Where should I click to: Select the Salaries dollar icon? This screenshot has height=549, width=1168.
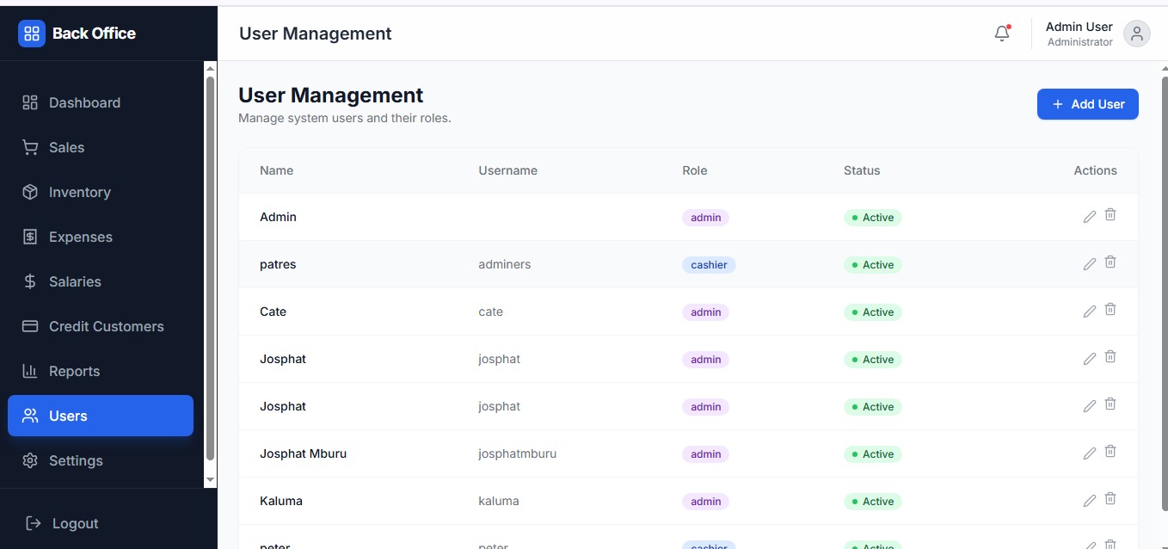coord(29,281)
